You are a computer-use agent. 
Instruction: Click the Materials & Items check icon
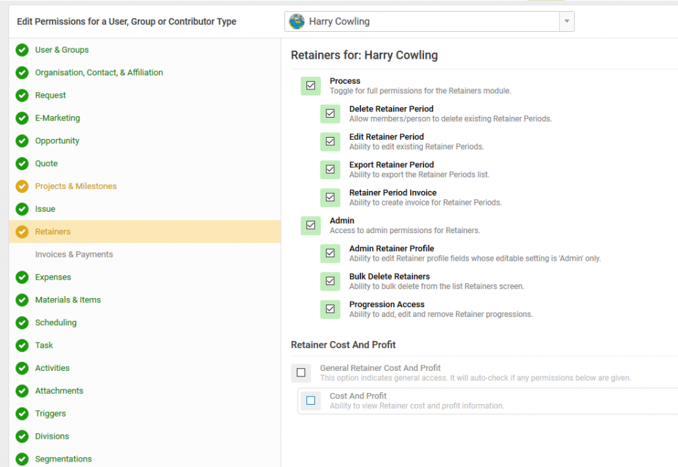click(x=22, y=300)
